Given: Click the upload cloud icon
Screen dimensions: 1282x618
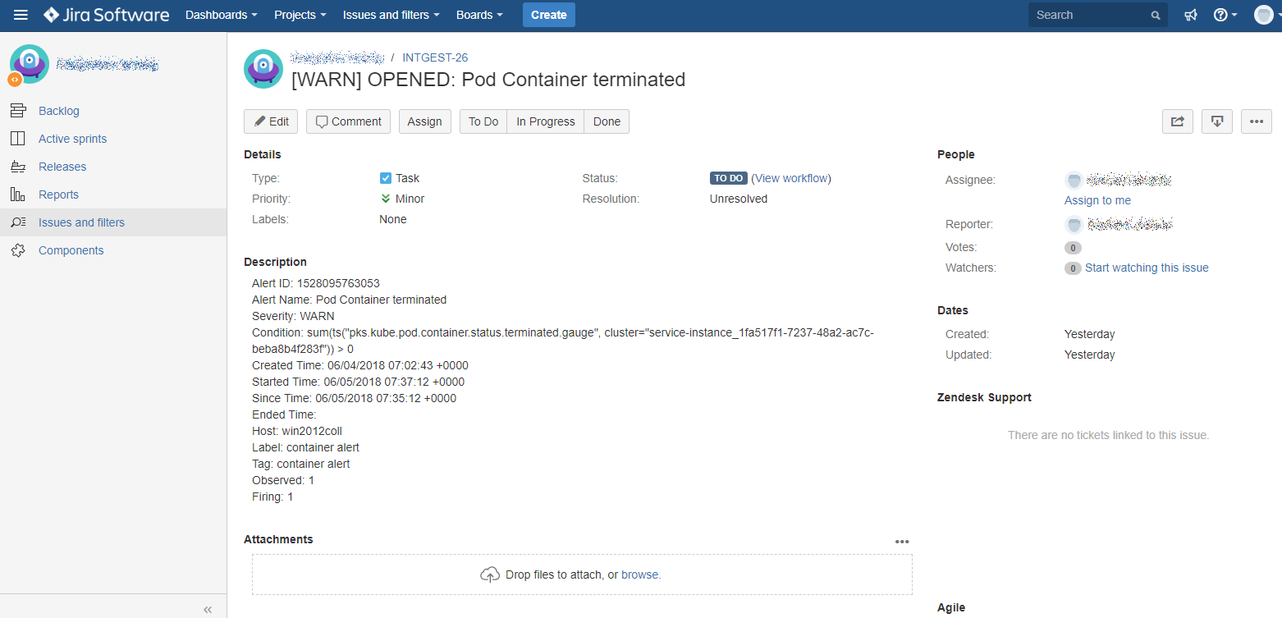Looking at the screenshot, I should pyautogui.click(x=490, y=575).
